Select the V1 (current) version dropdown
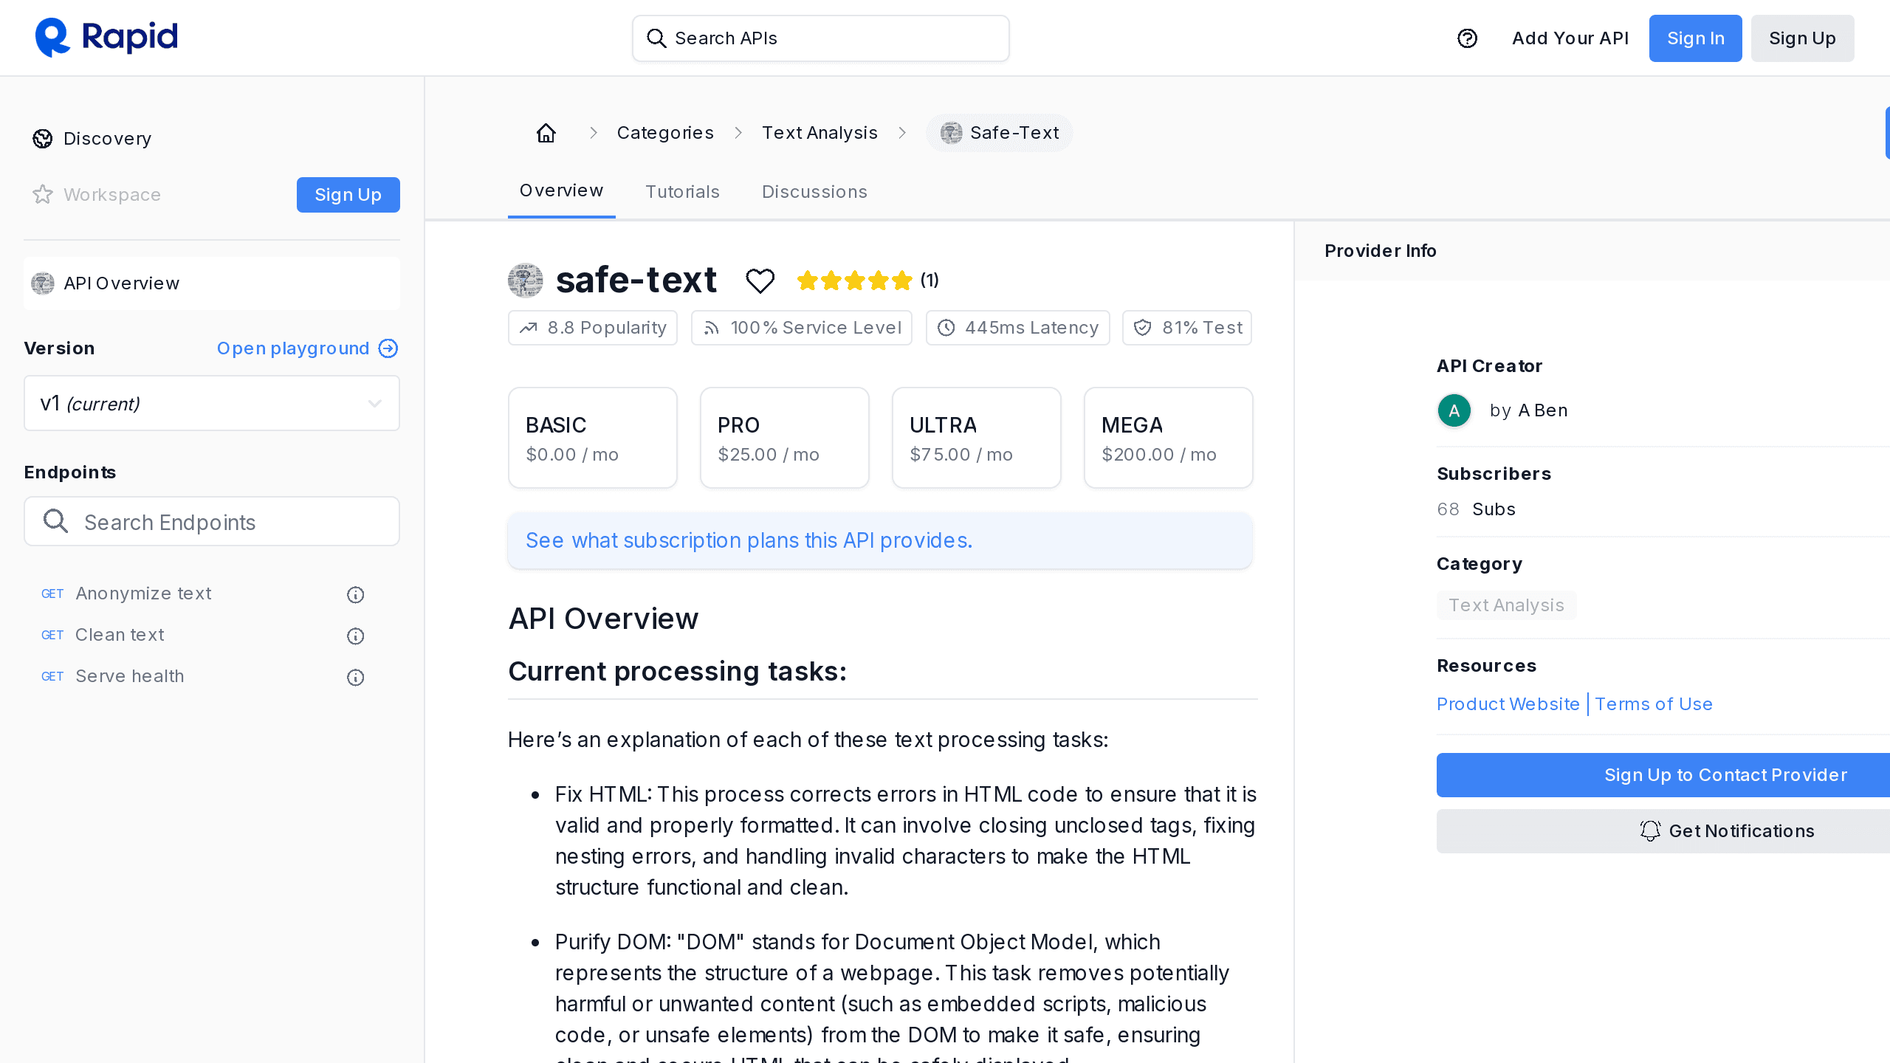The width and height of the screenshot is (1890, 1063). pos(212,404)
